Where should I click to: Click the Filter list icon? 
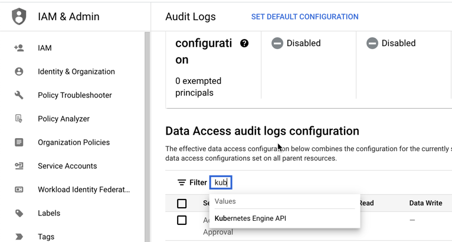click(182, 183)
